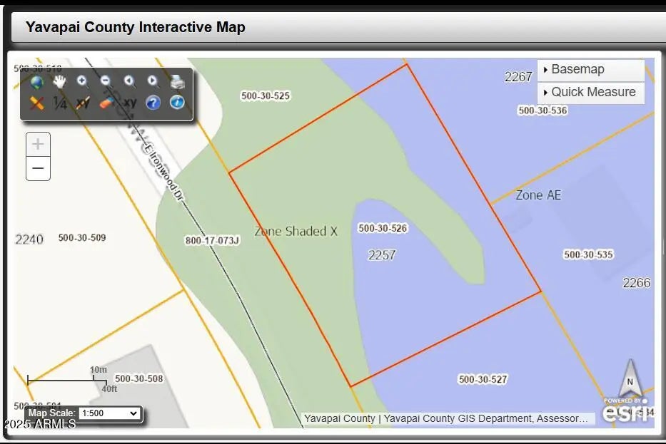This screenshot has height=444, width=666.
Task: Activate the zoom-out magnifier tool
Action: 106,81
